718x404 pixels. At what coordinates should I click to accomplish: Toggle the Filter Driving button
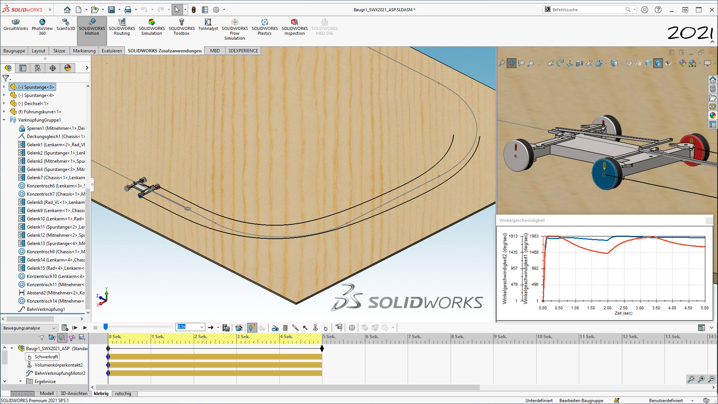[62, 338]
